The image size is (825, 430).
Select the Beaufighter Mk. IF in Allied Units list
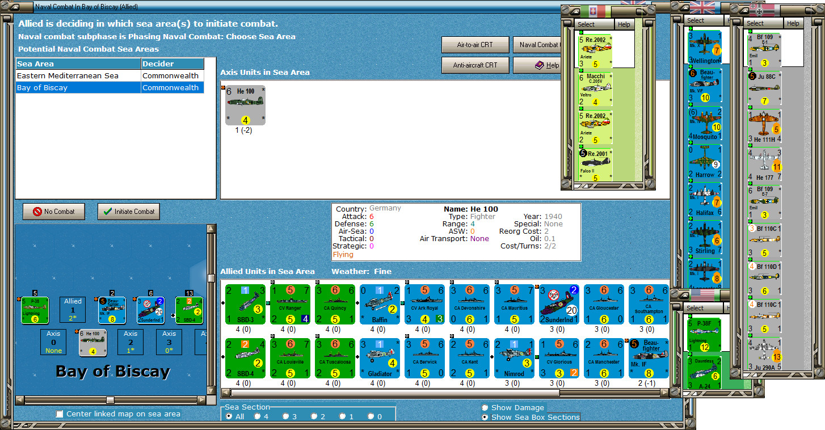649,358
